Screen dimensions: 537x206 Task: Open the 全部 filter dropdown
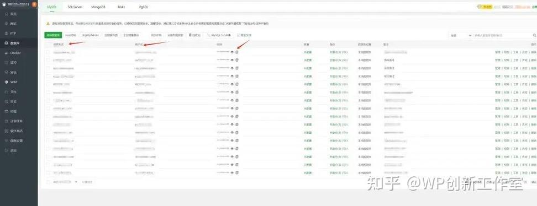click(x=461, y=35)
